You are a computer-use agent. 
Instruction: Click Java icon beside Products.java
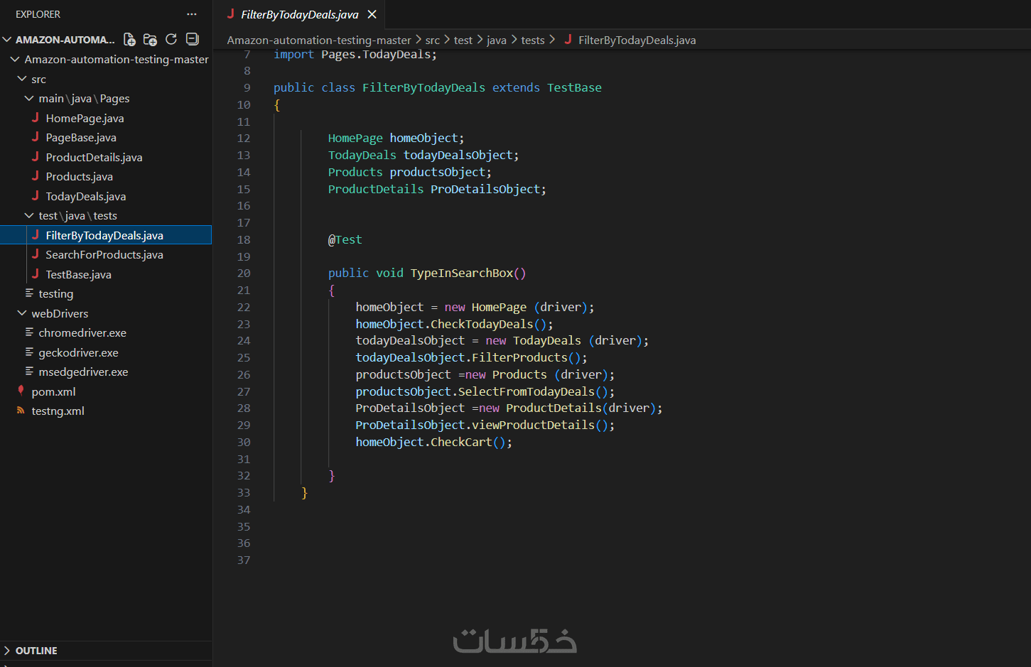tap(36, 176)
